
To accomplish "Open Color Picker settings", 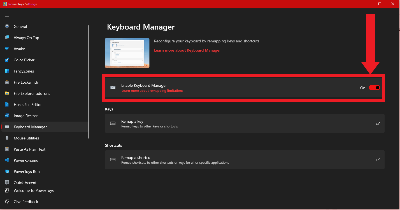I will [45, 60].
